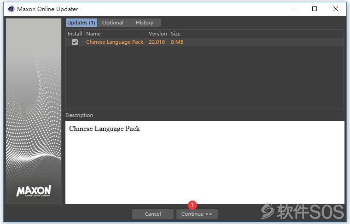Click the Version column header
The image size is (350, 224).
158,34
